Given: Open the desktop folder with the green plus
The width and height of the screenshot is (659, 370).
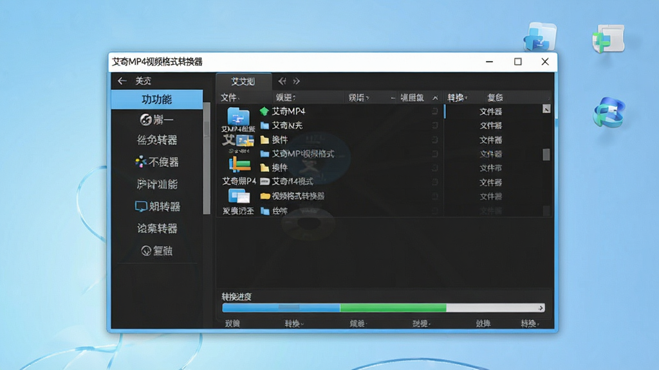Looking at the screenshot, I should [x=609, y=39].
